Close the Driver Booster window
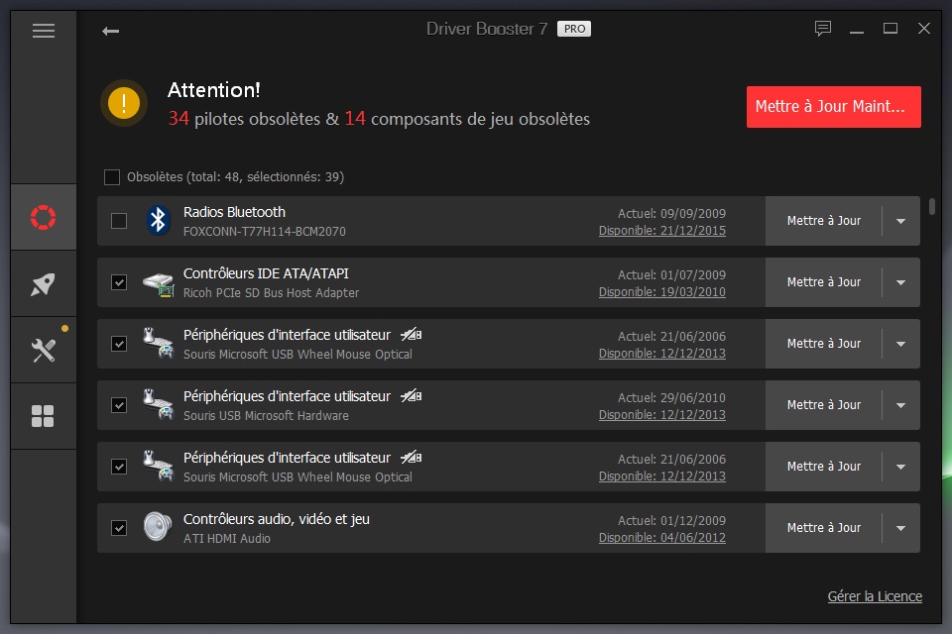952x634 pixels. 924,29
